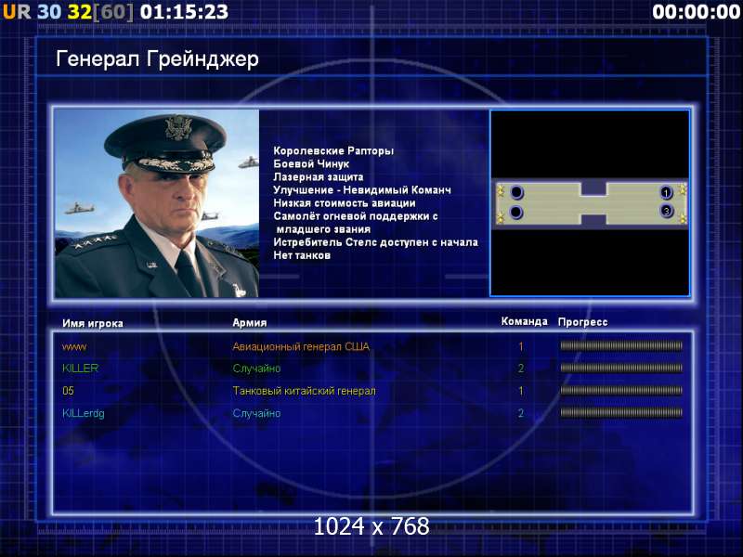Click army 'Танковый китайский генерал'

pyautogui.click(x=304, y=391)
